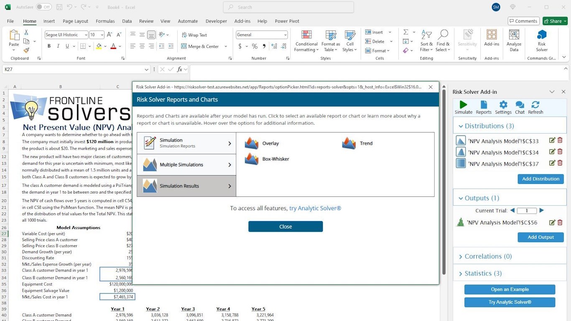Select Multiple Simulations category
The width and height of the screenshot is (571, 321).
coord(186,165)
